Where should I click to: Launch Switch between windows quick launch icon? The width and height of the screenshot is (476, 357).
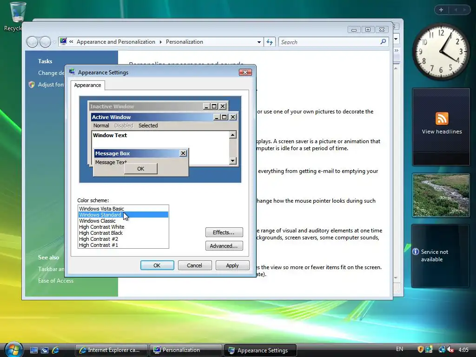pos(45,350)
